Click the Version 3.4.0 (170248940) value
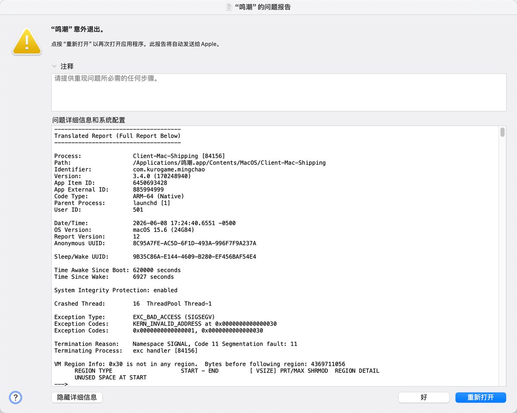This screenshot has height=413, width=517. pos(162,176)
